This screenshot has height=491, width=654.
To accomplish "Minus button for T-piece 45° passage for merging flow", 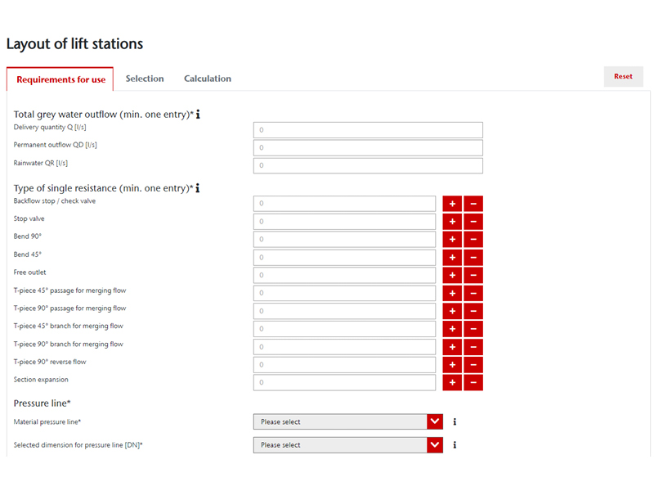I will 473,293.
